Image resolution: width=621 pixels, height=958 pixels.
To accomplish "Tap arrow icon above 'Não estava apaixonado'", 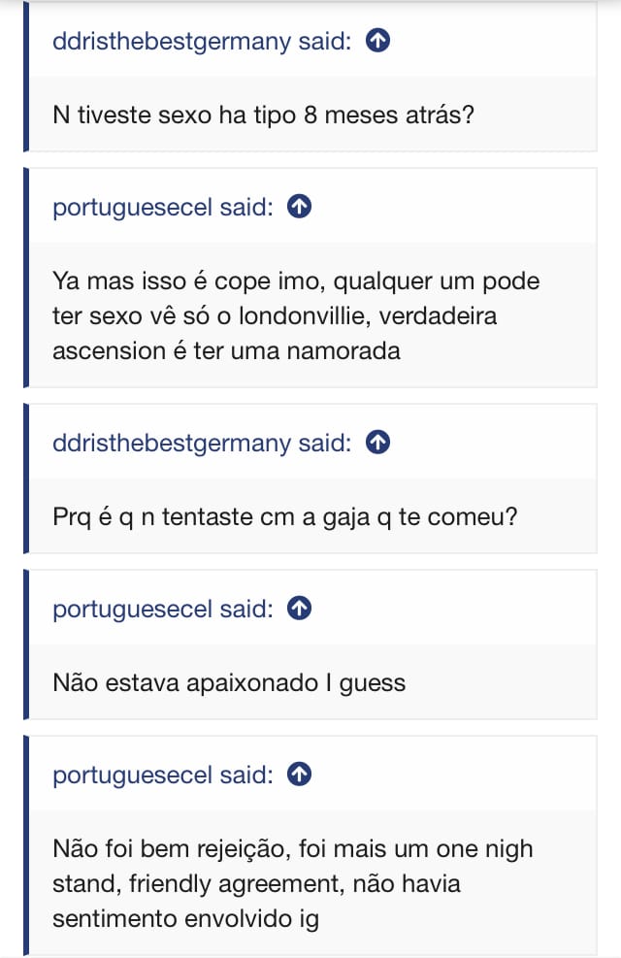I will (300, 609).
